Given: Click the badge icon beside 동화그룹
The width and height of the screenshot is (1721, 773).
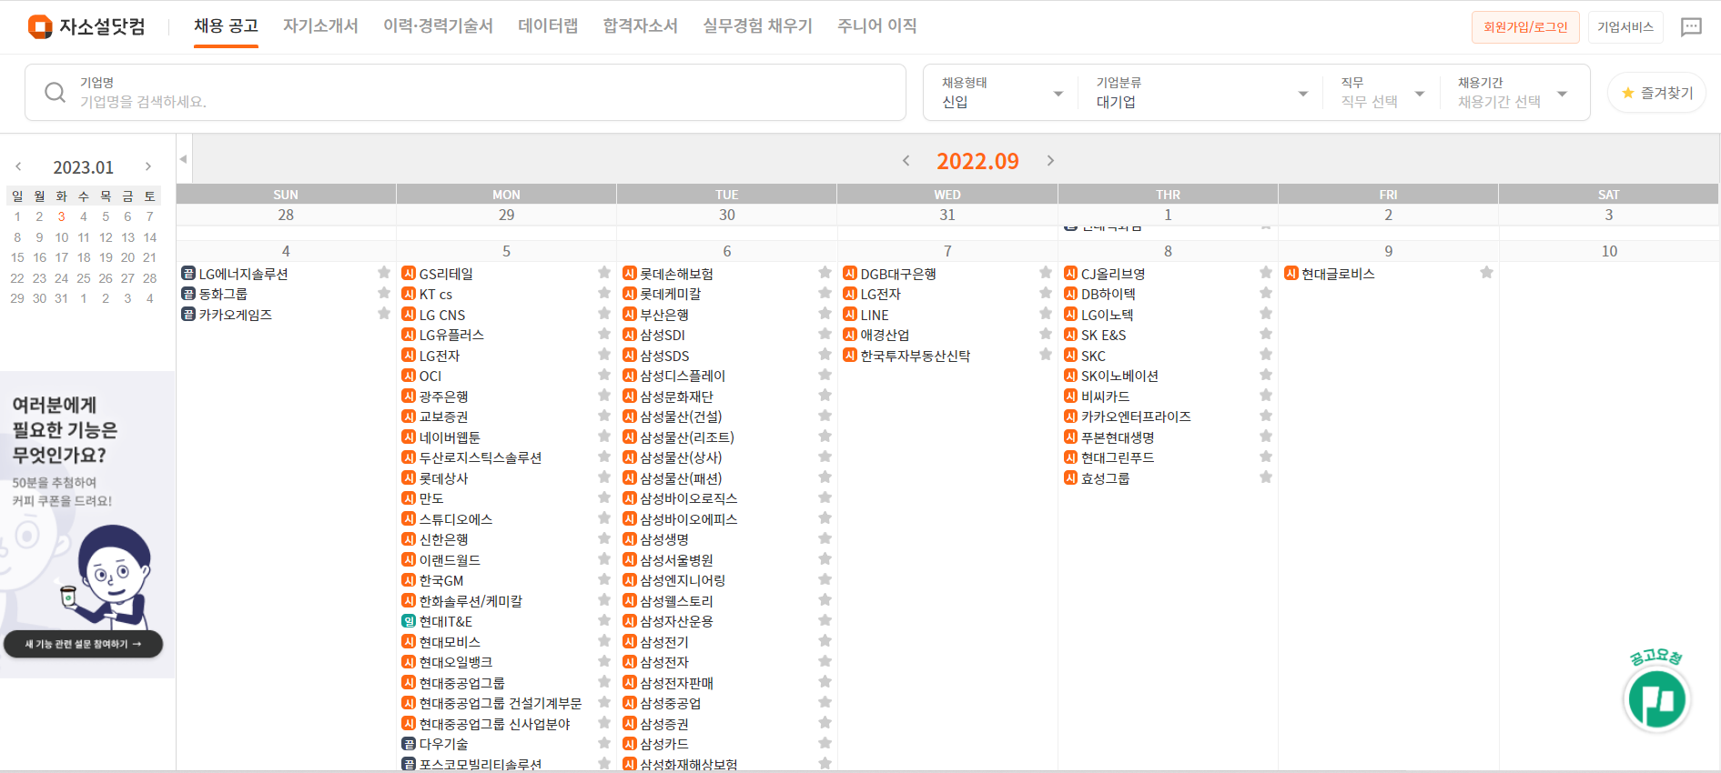Looking at the screenshot, I should coord(188,294).
